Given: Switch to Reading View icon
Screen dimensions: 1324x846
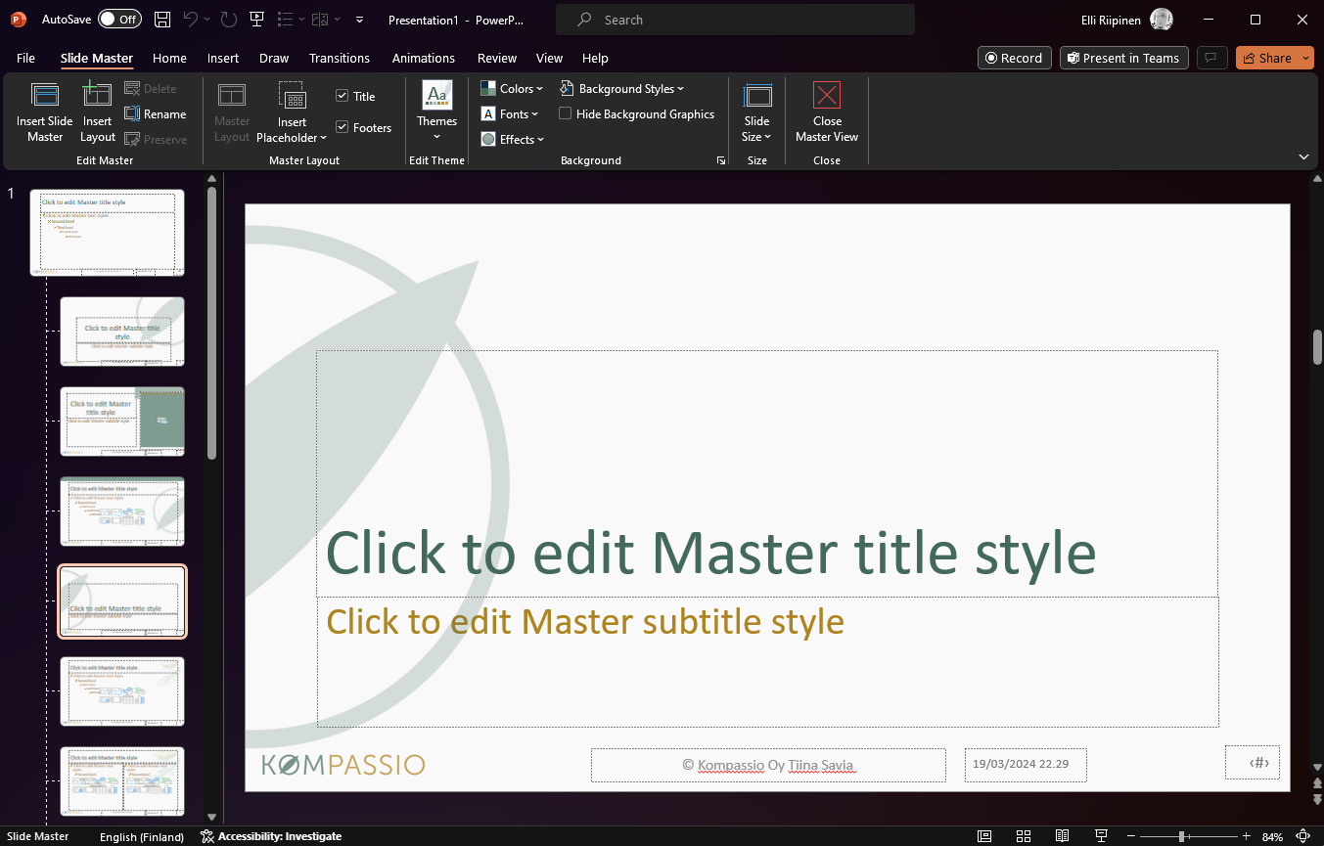Looking at the screenshot, I should point(1062,836).
